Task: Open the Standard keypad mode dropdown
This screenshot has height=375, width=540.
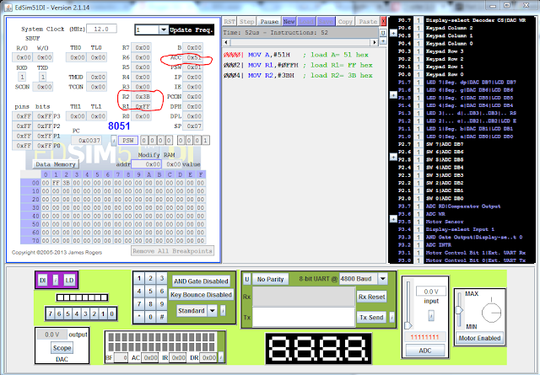Action: coord(213,311)
